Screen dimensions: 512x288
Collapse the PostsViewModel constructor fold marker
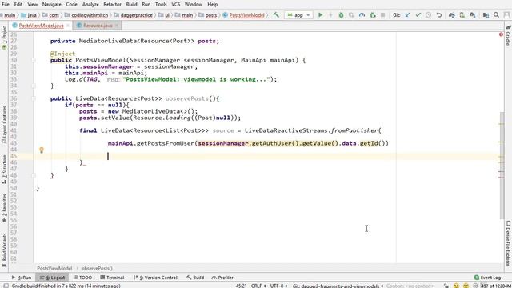[34, 60]
